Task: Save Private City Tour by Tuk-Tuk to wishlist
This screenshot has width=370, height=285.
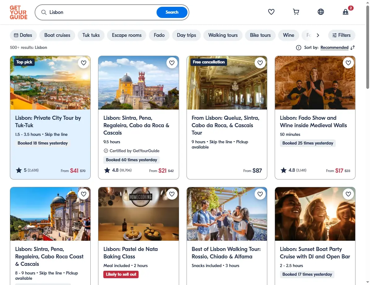Action: (x=84, y=63)
